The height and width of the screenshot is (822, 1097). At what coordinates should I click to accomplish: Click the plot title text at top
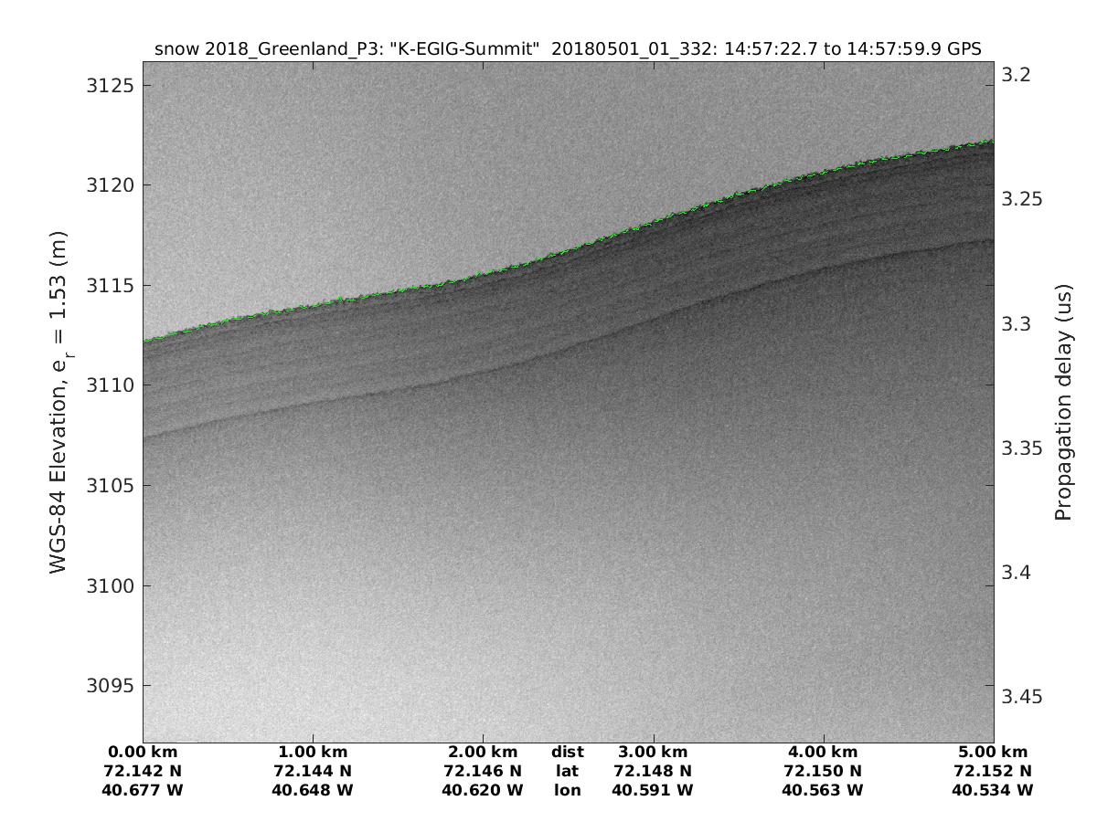pyautogui.click(x=567, y=49)
